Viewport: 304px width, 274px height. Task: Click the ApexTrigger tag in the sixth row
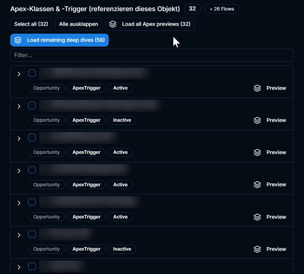(x=87, y=249)
